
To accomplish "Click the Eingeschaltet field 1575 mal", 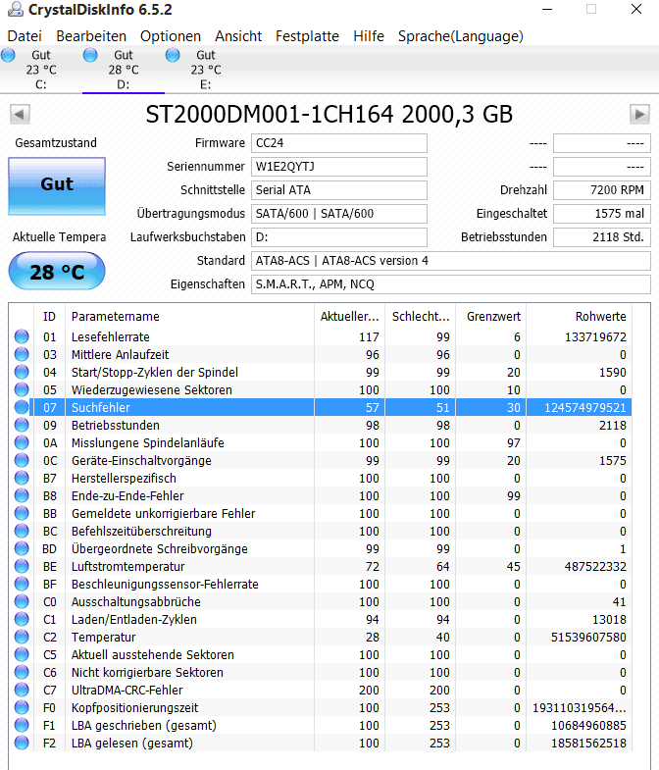I will pos(602,214).
